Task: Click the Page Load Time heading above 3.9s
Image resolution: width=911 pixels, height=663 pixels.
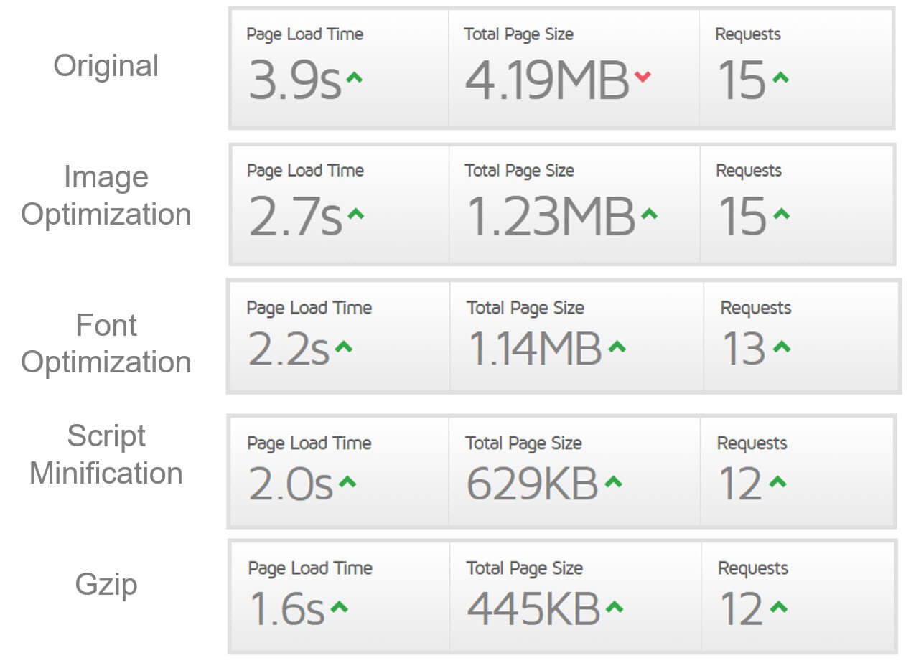Action: point(304,34)
